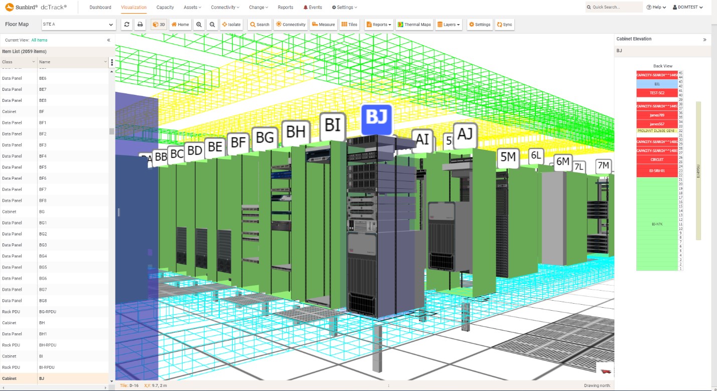Switch to the Dashboard tab
Viewport: 717px width, 391px height.
pos(100,8)
